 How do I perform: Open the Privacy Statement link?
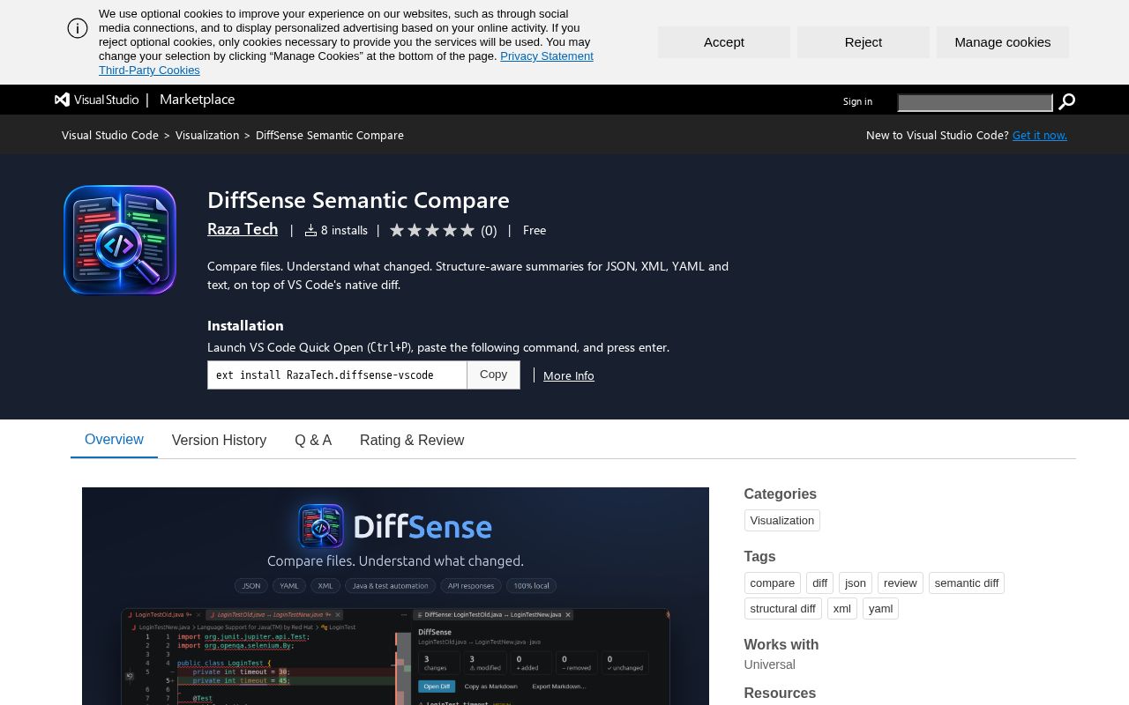(x=547, y=56)
